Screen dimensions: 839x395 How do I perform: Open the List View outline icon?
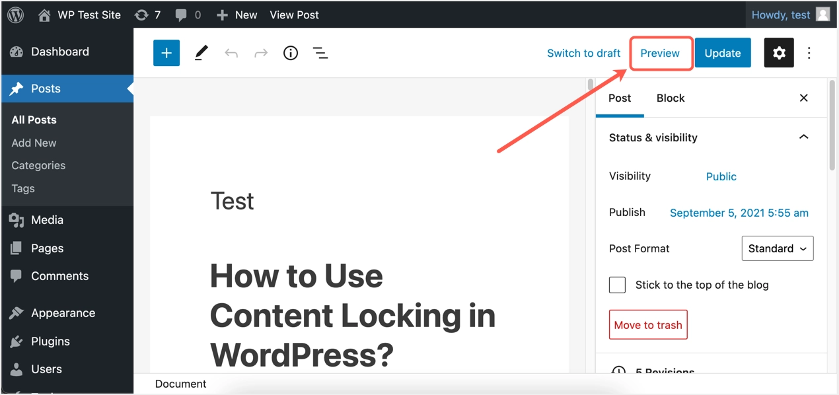[320, 53]
